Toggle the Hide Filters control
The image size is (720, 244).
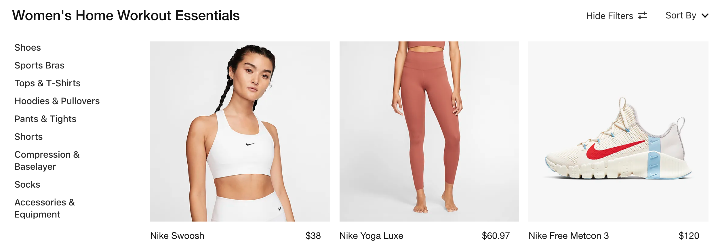[x=616, y=16]
